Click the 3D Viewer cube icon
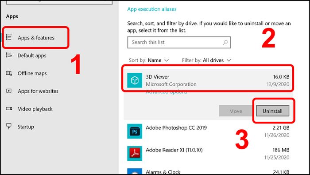The width and height of the screenshot is (310, 175). [x=135, y=80]
